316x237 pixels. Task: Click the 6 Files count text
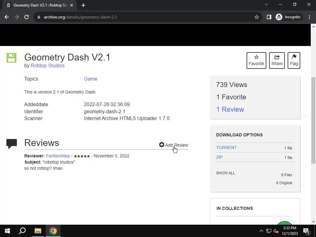click(x=287, y=175)
